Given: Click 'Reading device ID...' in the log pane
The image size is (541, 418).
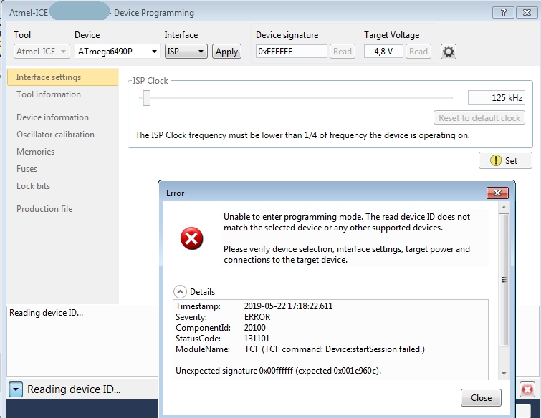Looking at the screenshot, I should click(47, 313).
